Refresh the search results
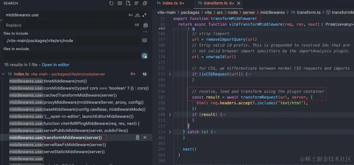 coord(111,4)
